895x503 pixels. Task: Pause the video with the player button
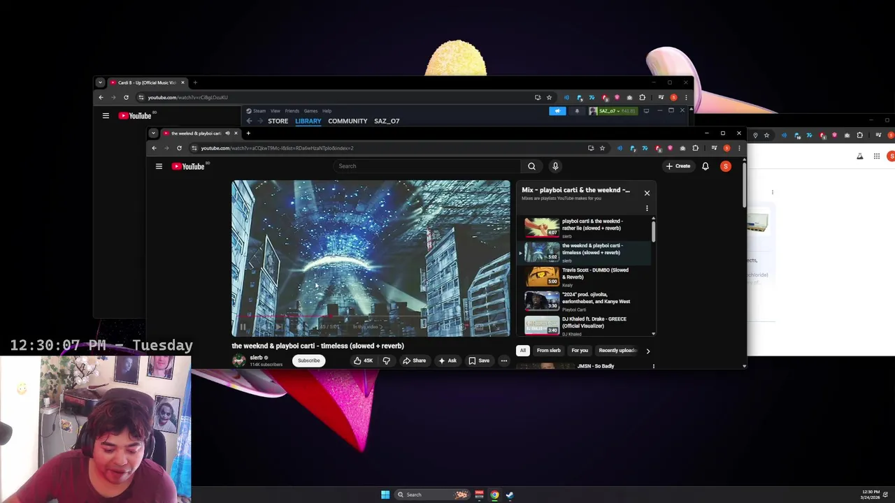[243, 327]
